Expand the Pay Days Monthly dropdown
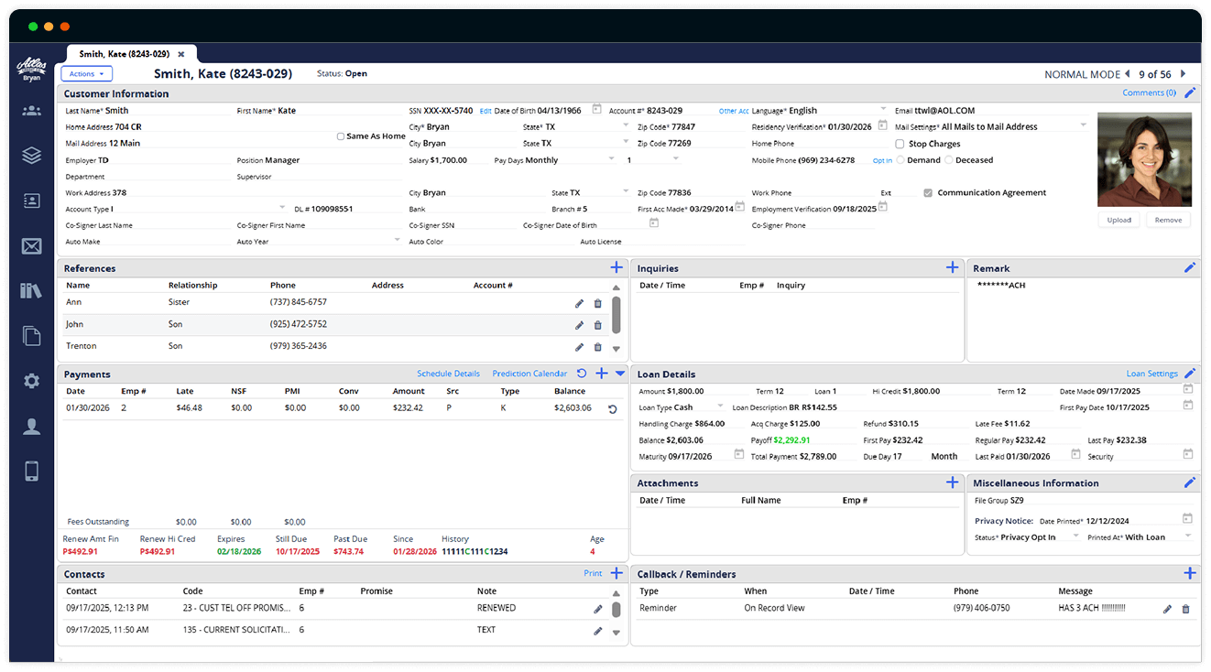The width and height of the screenshot is (1211, 672). (x=612, y=159)
